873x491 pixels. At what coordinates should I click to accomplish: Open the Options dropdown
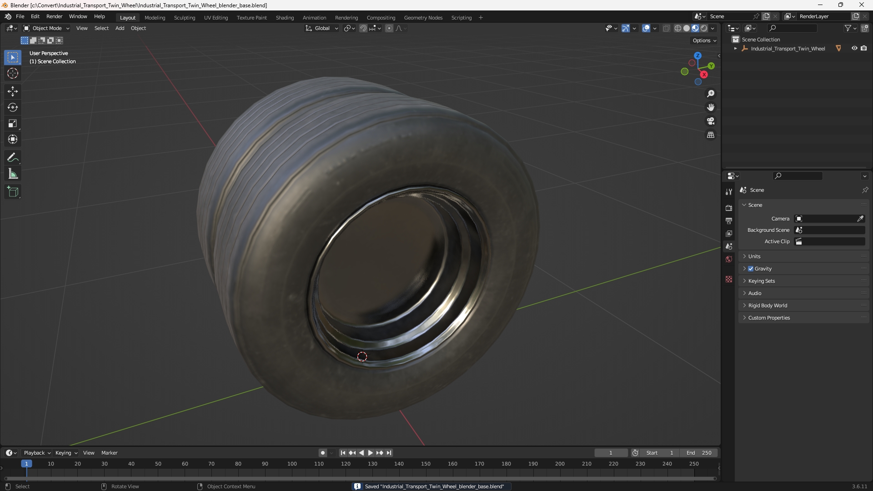pos(704,40)
